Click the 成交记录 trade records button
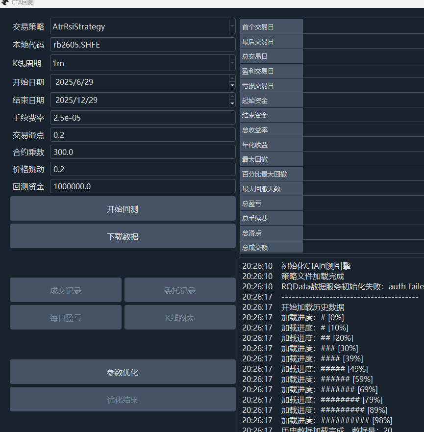 pos(66,290)
